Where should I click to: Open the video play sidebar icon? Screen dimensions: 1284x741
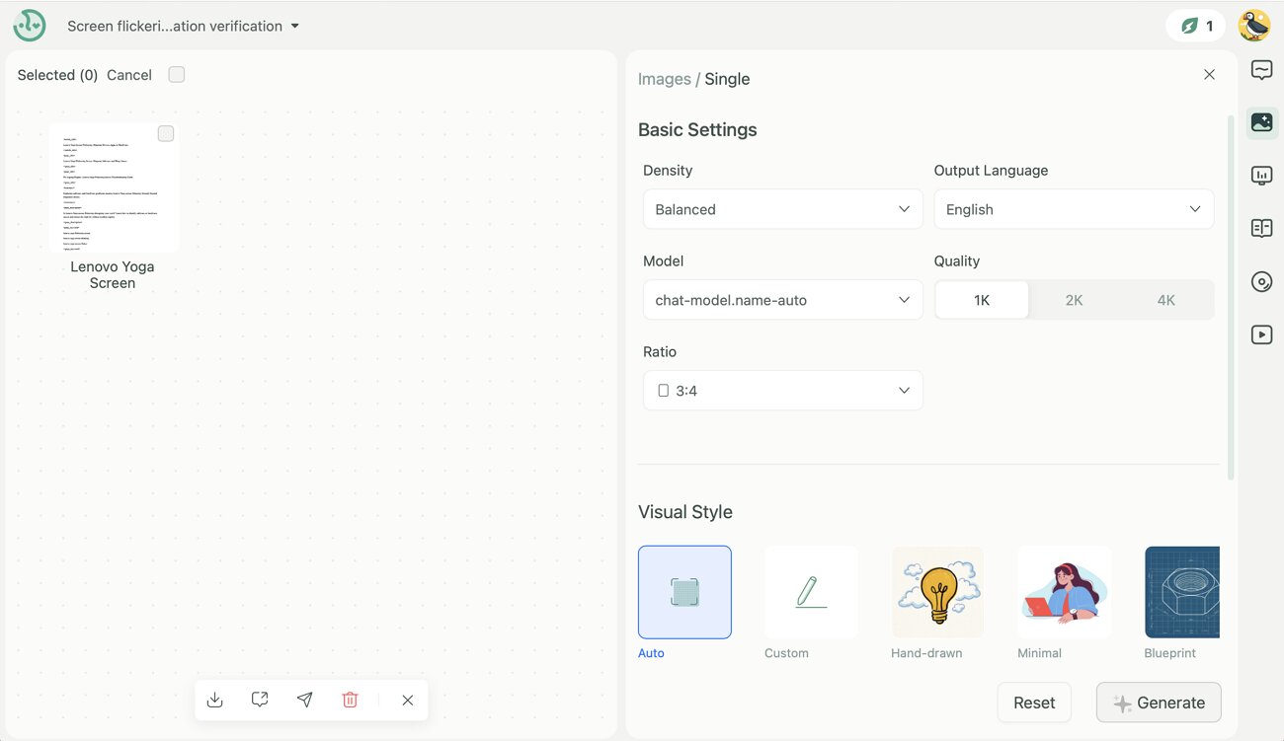point(1261,334)
